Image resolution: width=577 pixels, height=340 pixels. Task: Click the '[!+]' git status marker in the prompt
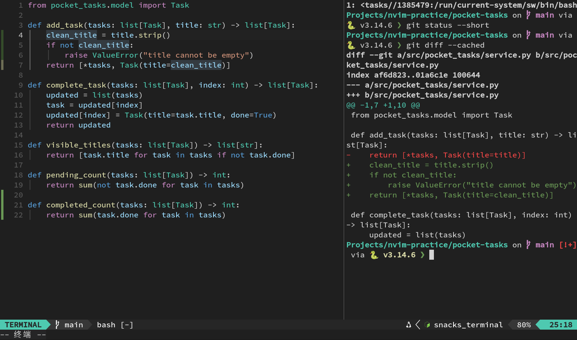tap(568, 245)
